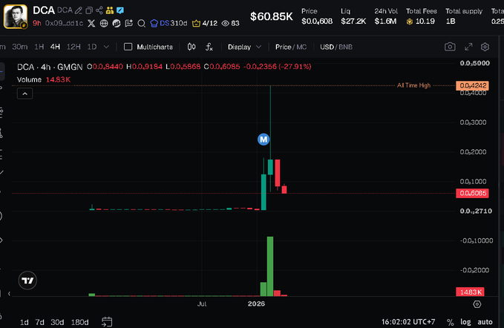Toggle USD / BNB currency
504x328 pixels.
[336, 47]
